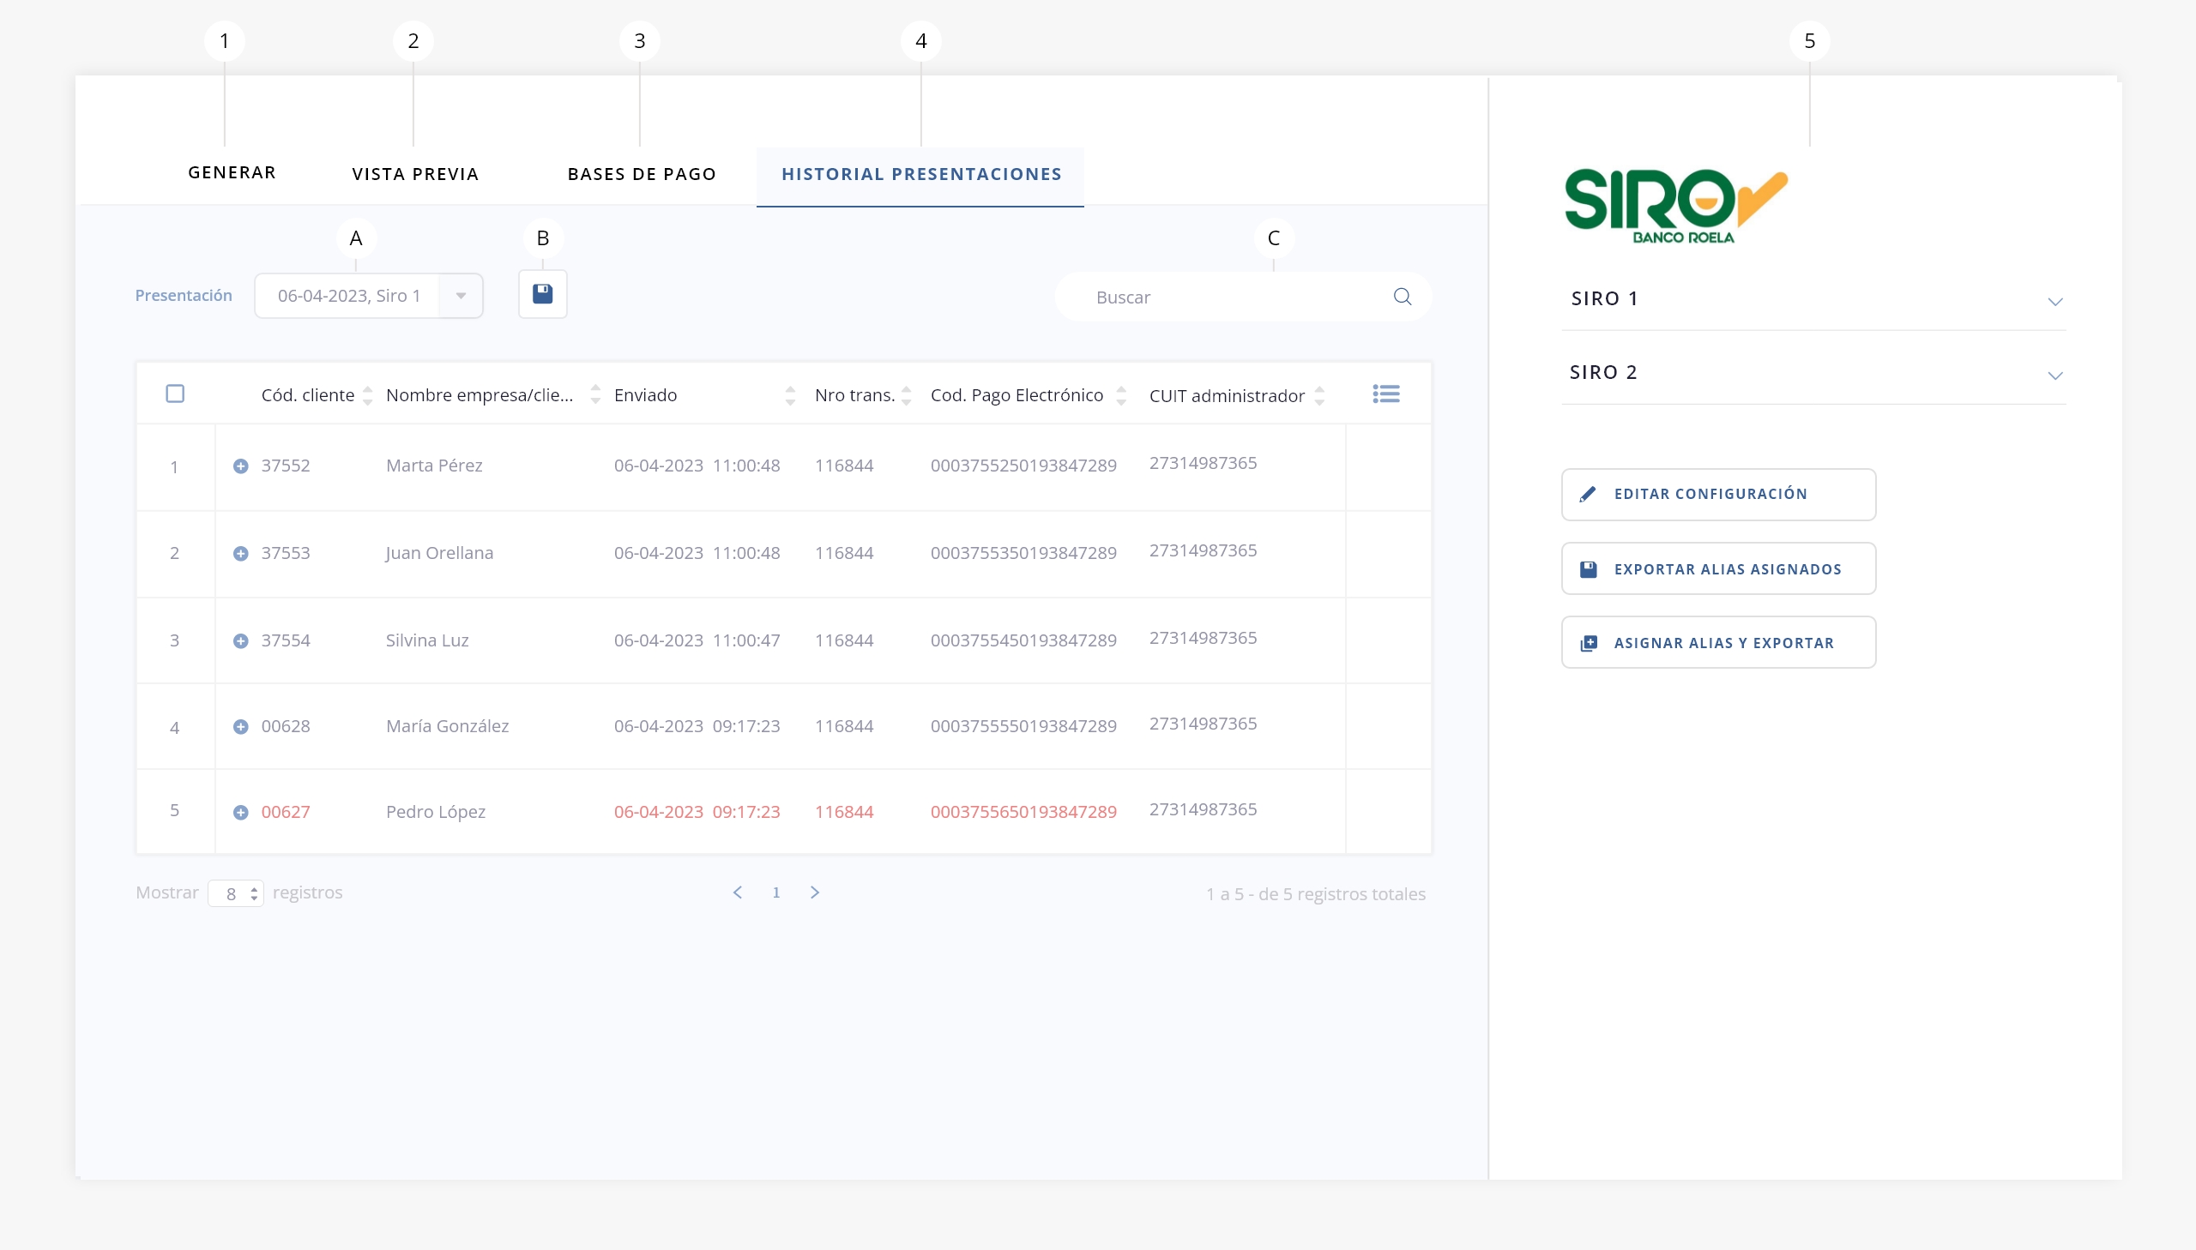Viewport: 2196px width, 1250px height.
Task: Switch to the Generar tab
Action: (232, 172)
